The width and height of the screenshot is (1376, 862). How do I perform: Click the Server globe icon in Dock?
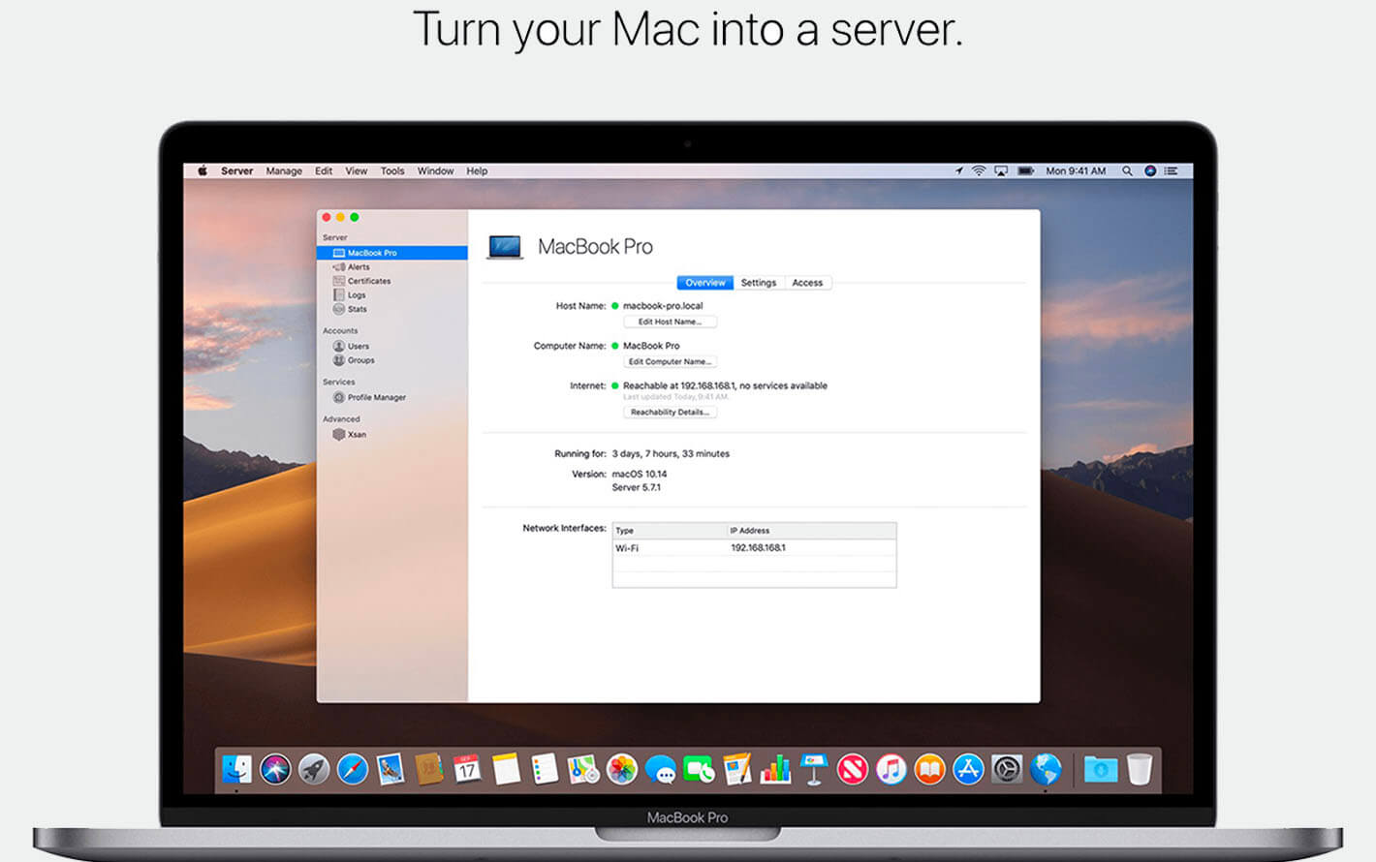1046,770
